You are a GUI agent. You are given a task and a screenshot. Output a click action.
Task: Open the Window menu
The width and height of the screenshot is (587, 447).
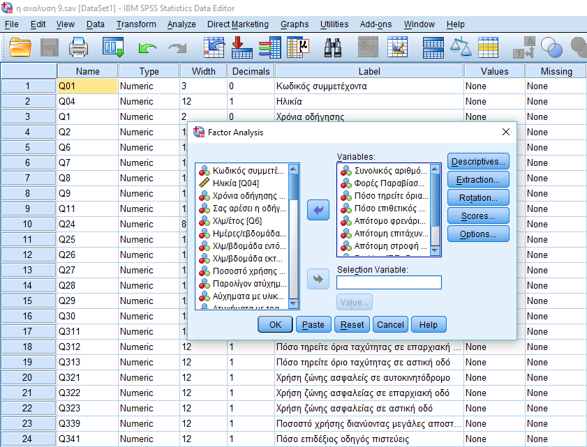tap(419, 24)
